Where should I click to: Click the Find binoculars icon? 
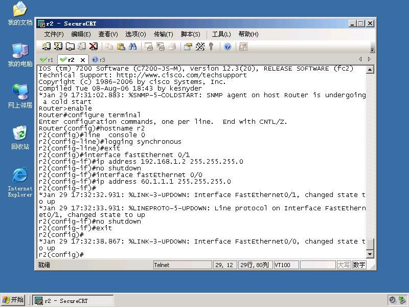(132, 47)
